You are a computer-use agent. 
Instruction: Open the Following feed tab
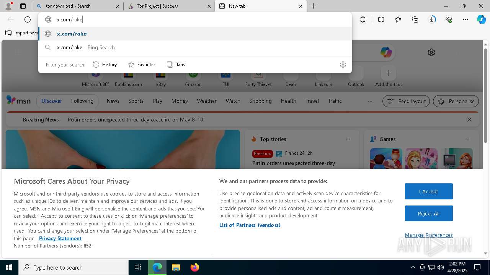[x=82, y=101]
